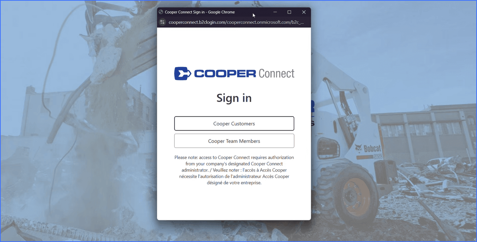477x242 pixels.
Task: Choose Cooper Team Members sign-in option
Action: coord(234,141)
